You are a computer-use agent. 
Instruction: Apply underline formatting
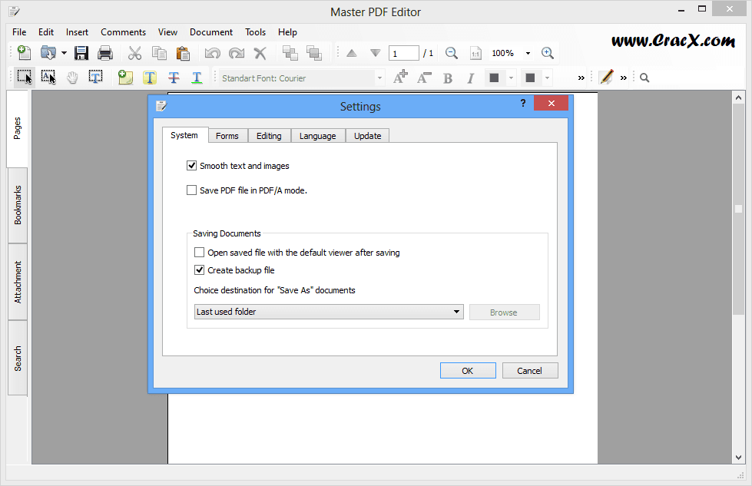(x=196, y=77)
